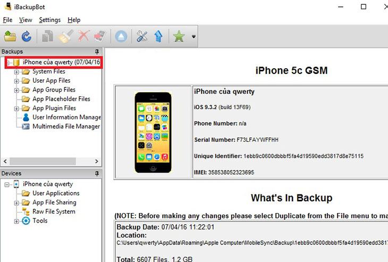Click the blue eject device icon
The height and width of the screenshot is (262, 388).
(x=121, y=36)
